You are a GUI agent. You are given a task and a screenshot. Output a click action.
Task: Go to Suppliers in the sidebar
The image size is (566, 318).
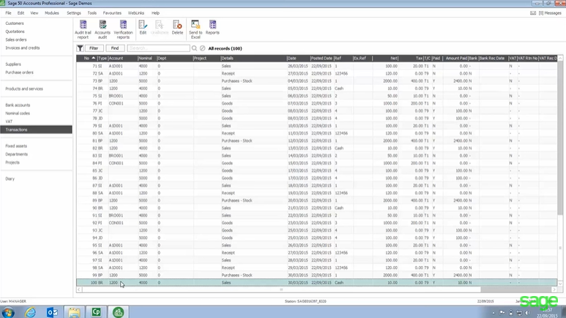pos(13,64)
